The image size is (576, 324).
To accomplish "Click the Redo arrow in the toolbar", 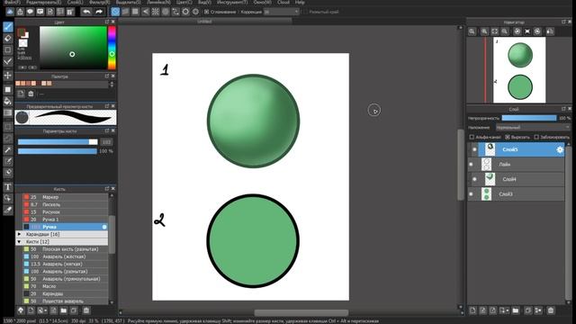I will click(99, 12).
